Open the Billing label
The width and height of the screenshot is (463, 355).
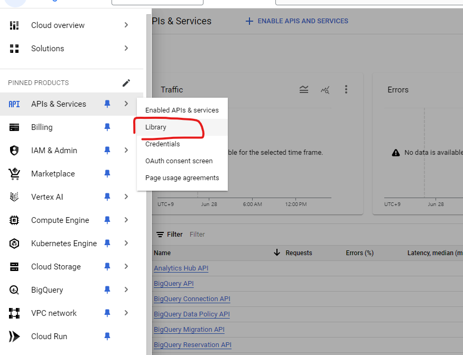point(42,127)
